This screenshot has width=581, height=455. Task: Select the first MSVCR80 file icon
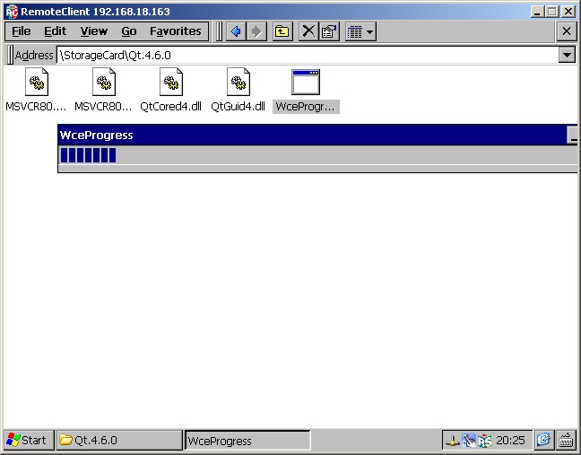[36, 82]
